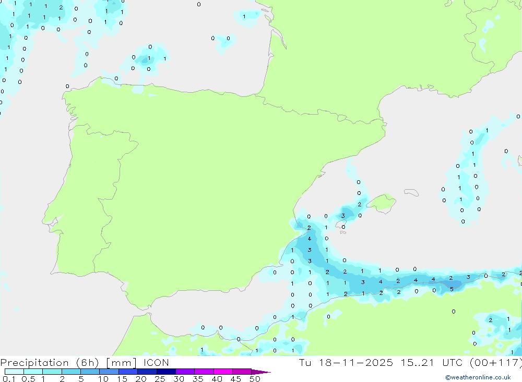Viewport: 522px width, 382px height.
Task: Click the '0.1' legend scale label
Action: click(9, 379)
